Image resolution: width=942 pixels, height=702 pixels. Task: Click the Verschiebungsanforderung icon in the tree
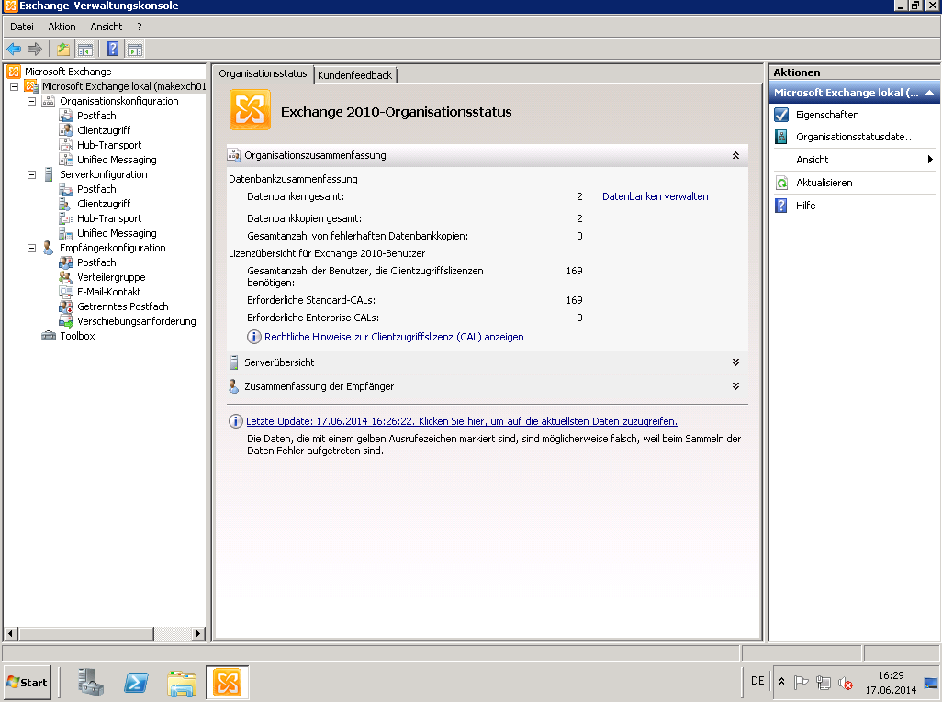point(66,321)
